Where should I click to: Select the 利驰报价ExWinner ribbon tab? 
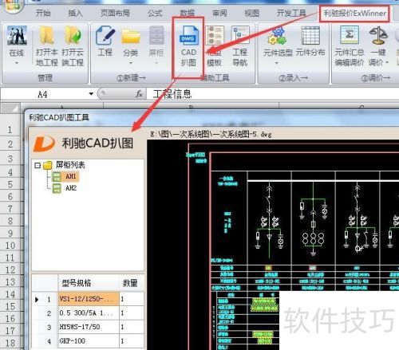(x=355, y=13)
